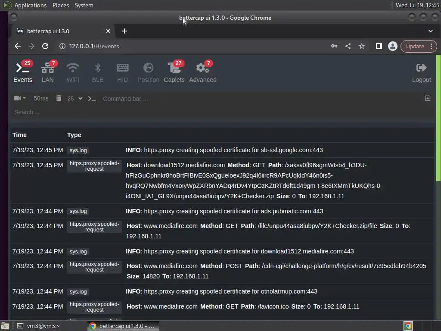The width and height of the screenshot is (441, 331).
Task: Click the Chrome icon in bottom tray
Action: coord(408,326)
